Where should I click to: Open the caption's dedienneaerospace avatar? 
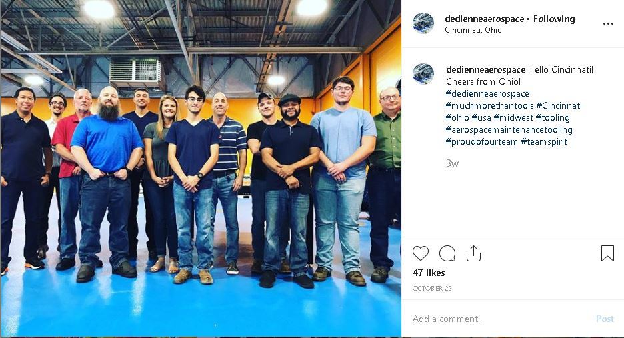pyautogui.click(x=423, y=73)
